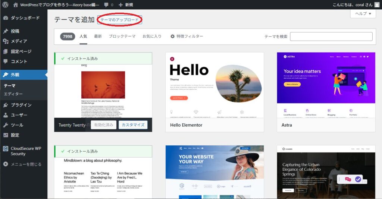Image resolution: width=382 pixels, height=199 pixels.
Task: Open the comments bubble icon in admin bar
Action: pos(106,5)
